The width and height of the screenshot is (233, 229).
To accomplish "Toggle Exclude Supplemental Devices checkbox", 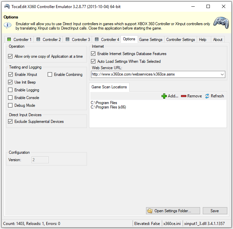I will (x=10, y=122).
